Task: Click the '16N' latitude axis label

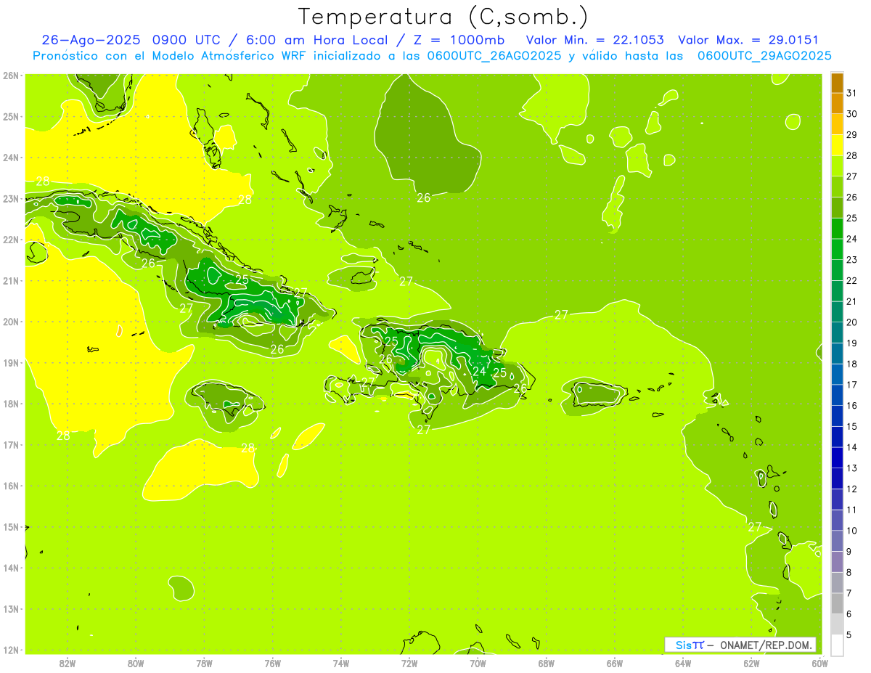Action: point(11,486)
